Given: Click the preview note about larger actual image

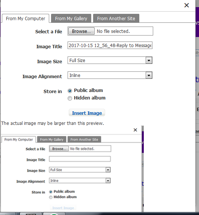Looking at the screenshot, I should point(53,123).
